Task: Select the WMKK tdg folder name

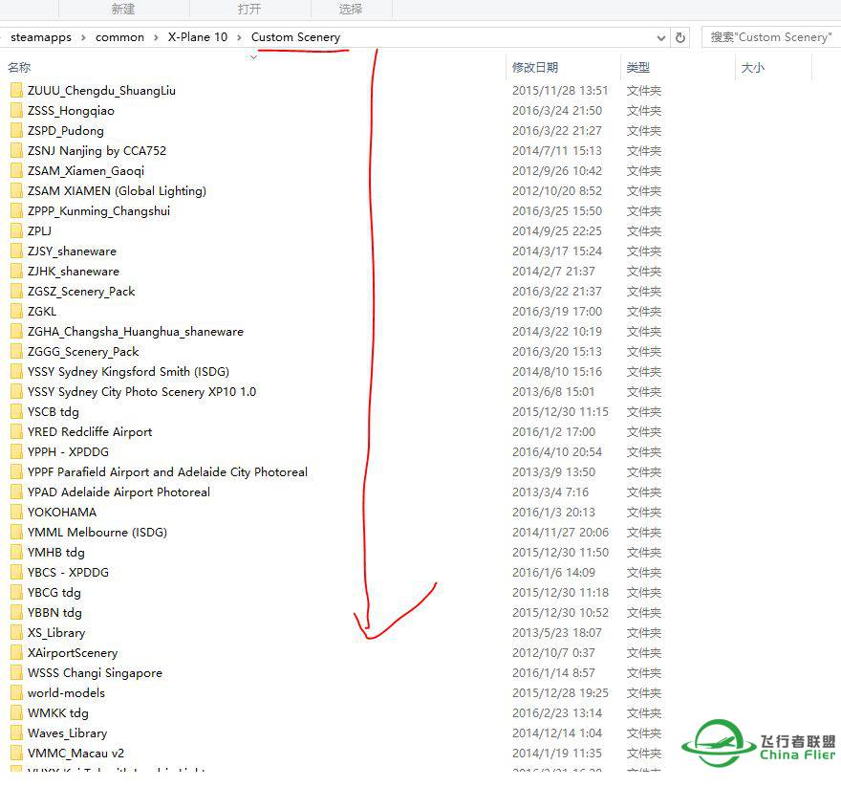Action: (x=58, y=713)
